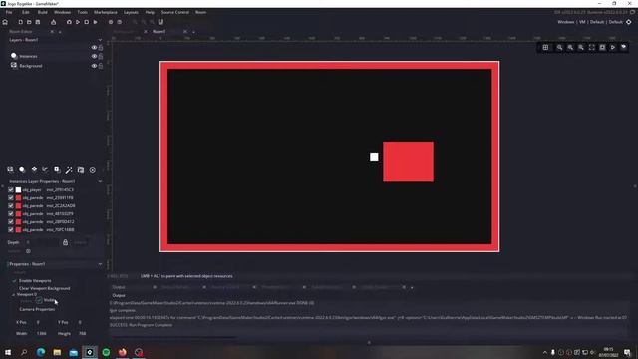This screenshot has width=638, height=359.
Task: Open Marketplace menu
Action: point(106,12)
